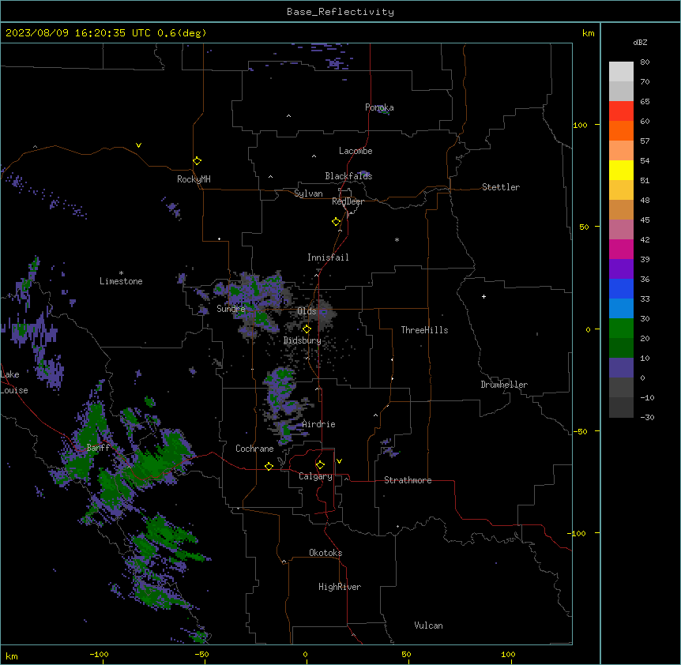Click the RockyMH map label

194,179
